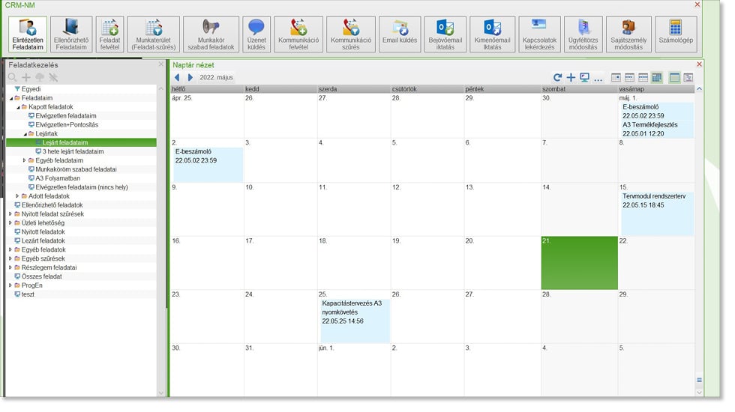Switch calendar to month view
Screen dimensions: 735x412
click(657, 78)
